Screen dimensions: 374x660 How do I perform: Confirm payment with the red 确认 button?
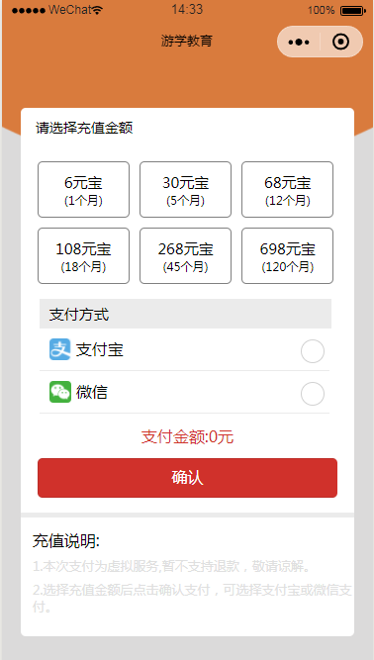pyautogui.click(x=188, y=478)
